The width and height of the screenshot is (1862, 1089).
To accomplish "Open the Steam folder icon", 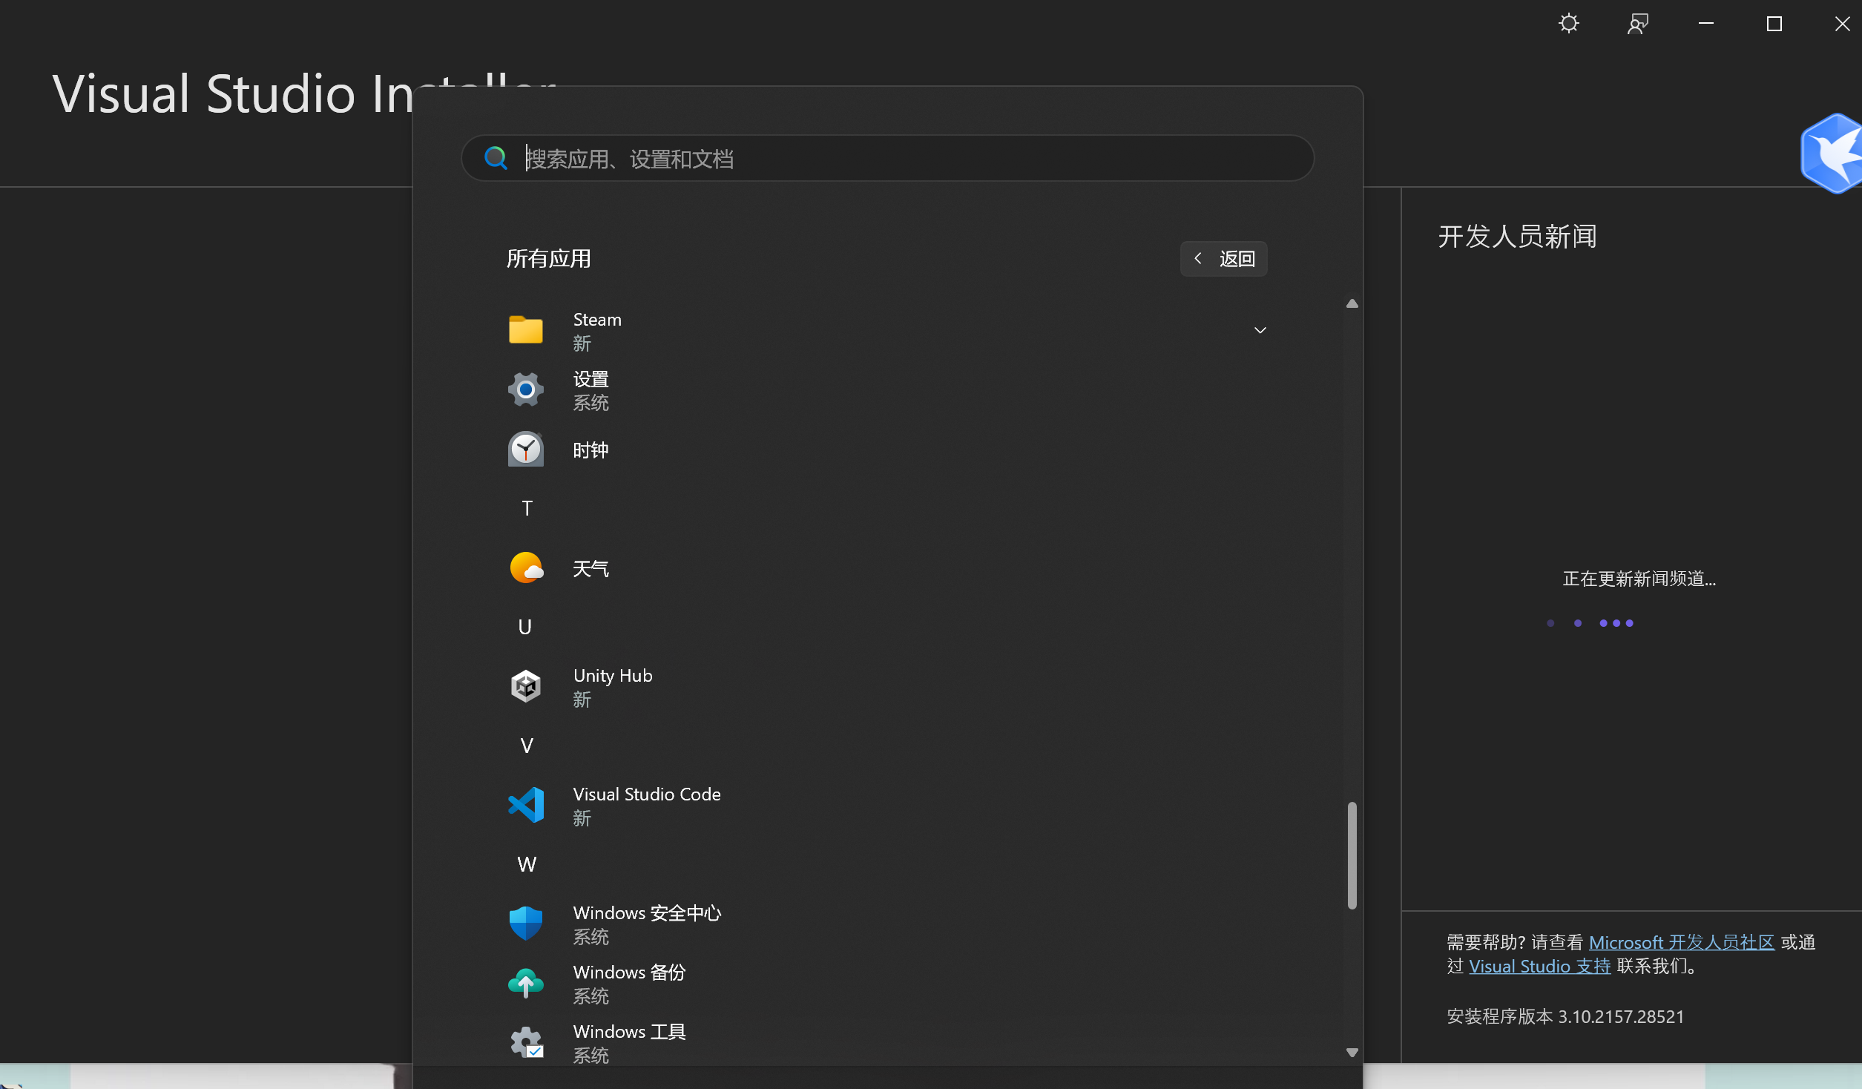I will 525,330.
